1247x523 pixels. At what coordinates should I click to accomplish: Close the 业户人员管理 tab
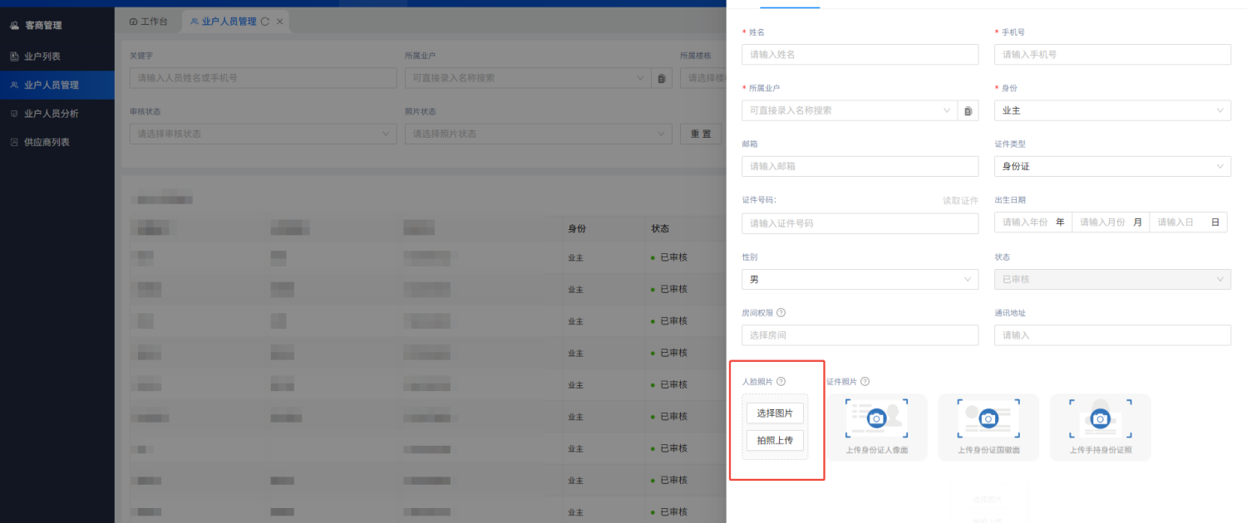pos(279,22)
